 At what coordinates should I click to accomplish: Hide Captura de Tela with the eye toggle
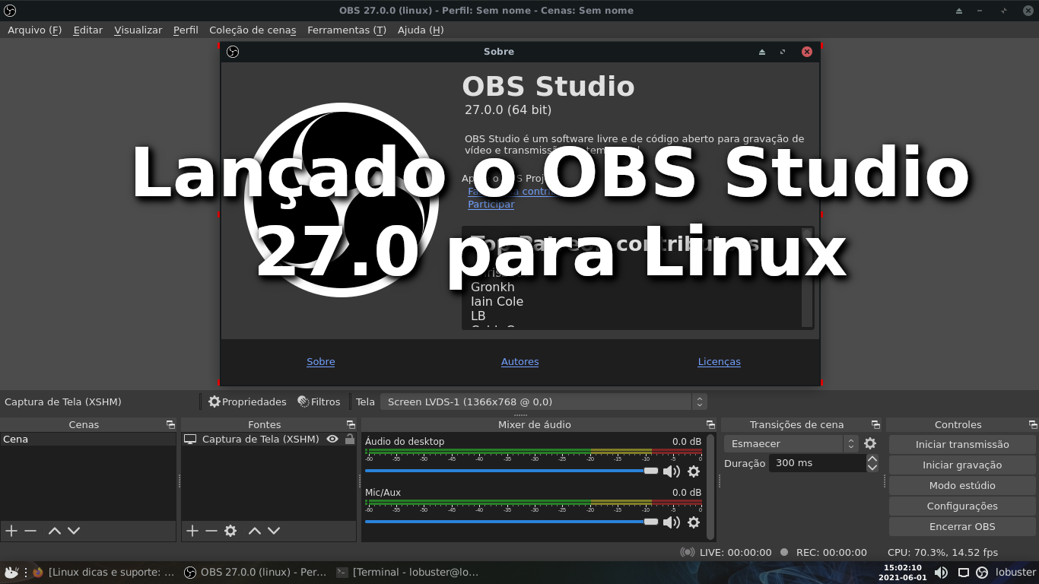(x=332, y=439)
